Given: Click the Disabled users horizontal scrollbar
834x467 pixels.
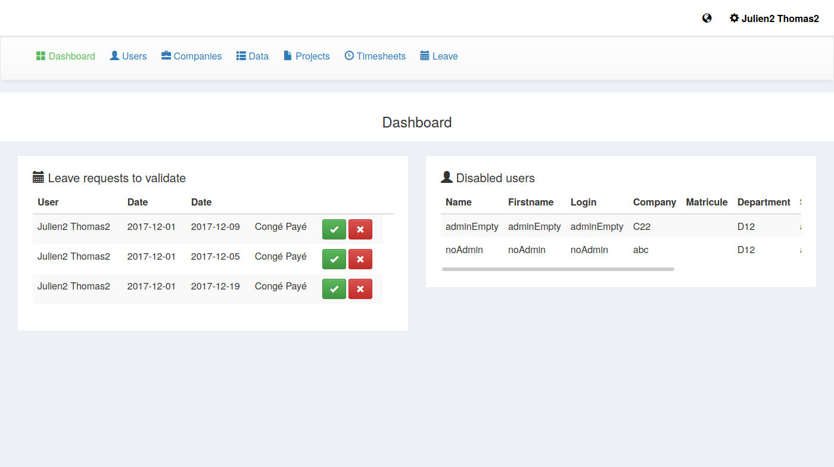Looking at the screenshot, I should 558,269.
